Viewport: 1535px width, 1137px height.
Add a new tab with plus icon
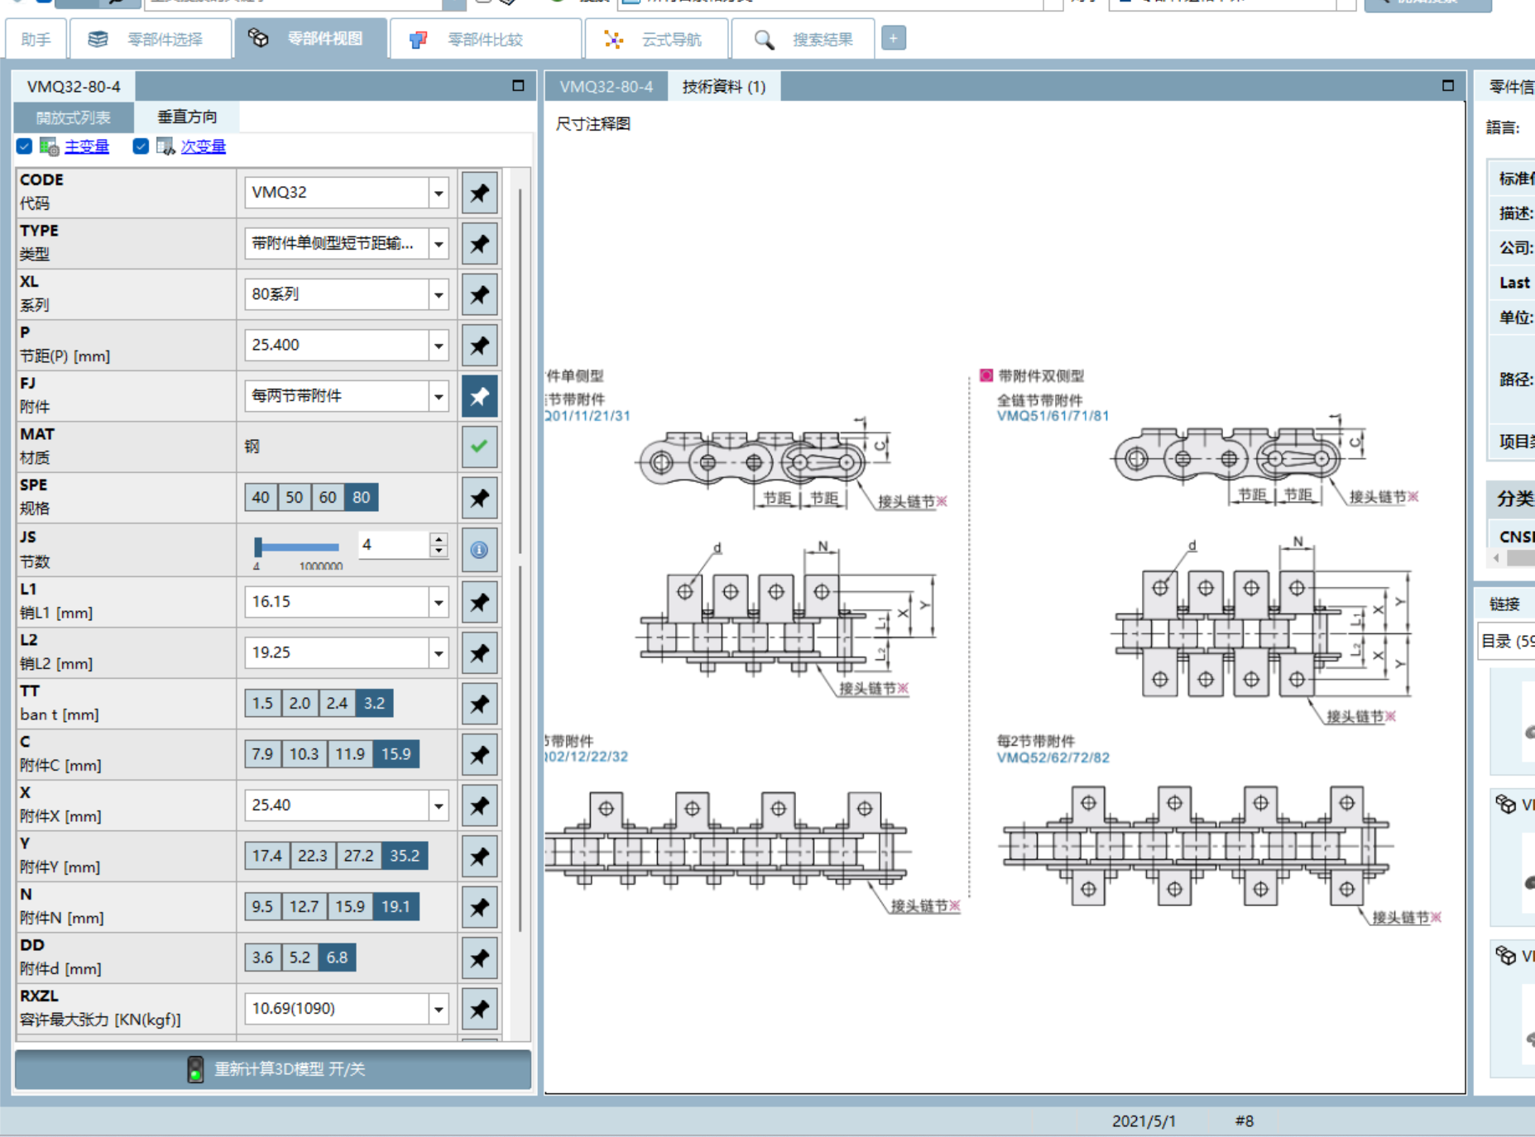(x=893, y=38)
